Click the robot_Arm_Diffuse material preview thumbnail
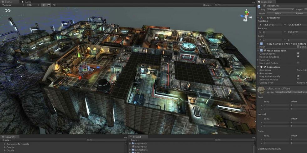The image size is (307, 153). pos(261,90)
